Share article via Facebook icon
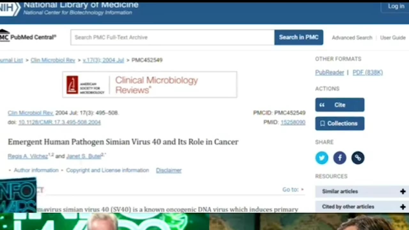This screenshot has width=409, height=230. (340, 158)
